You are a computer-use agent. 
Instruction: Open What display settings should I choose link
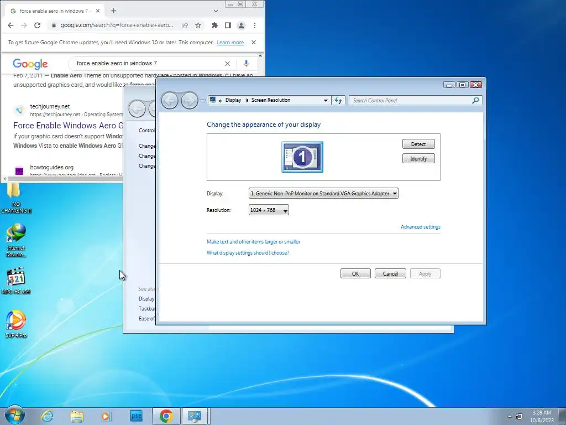click(x=248, y=253)
